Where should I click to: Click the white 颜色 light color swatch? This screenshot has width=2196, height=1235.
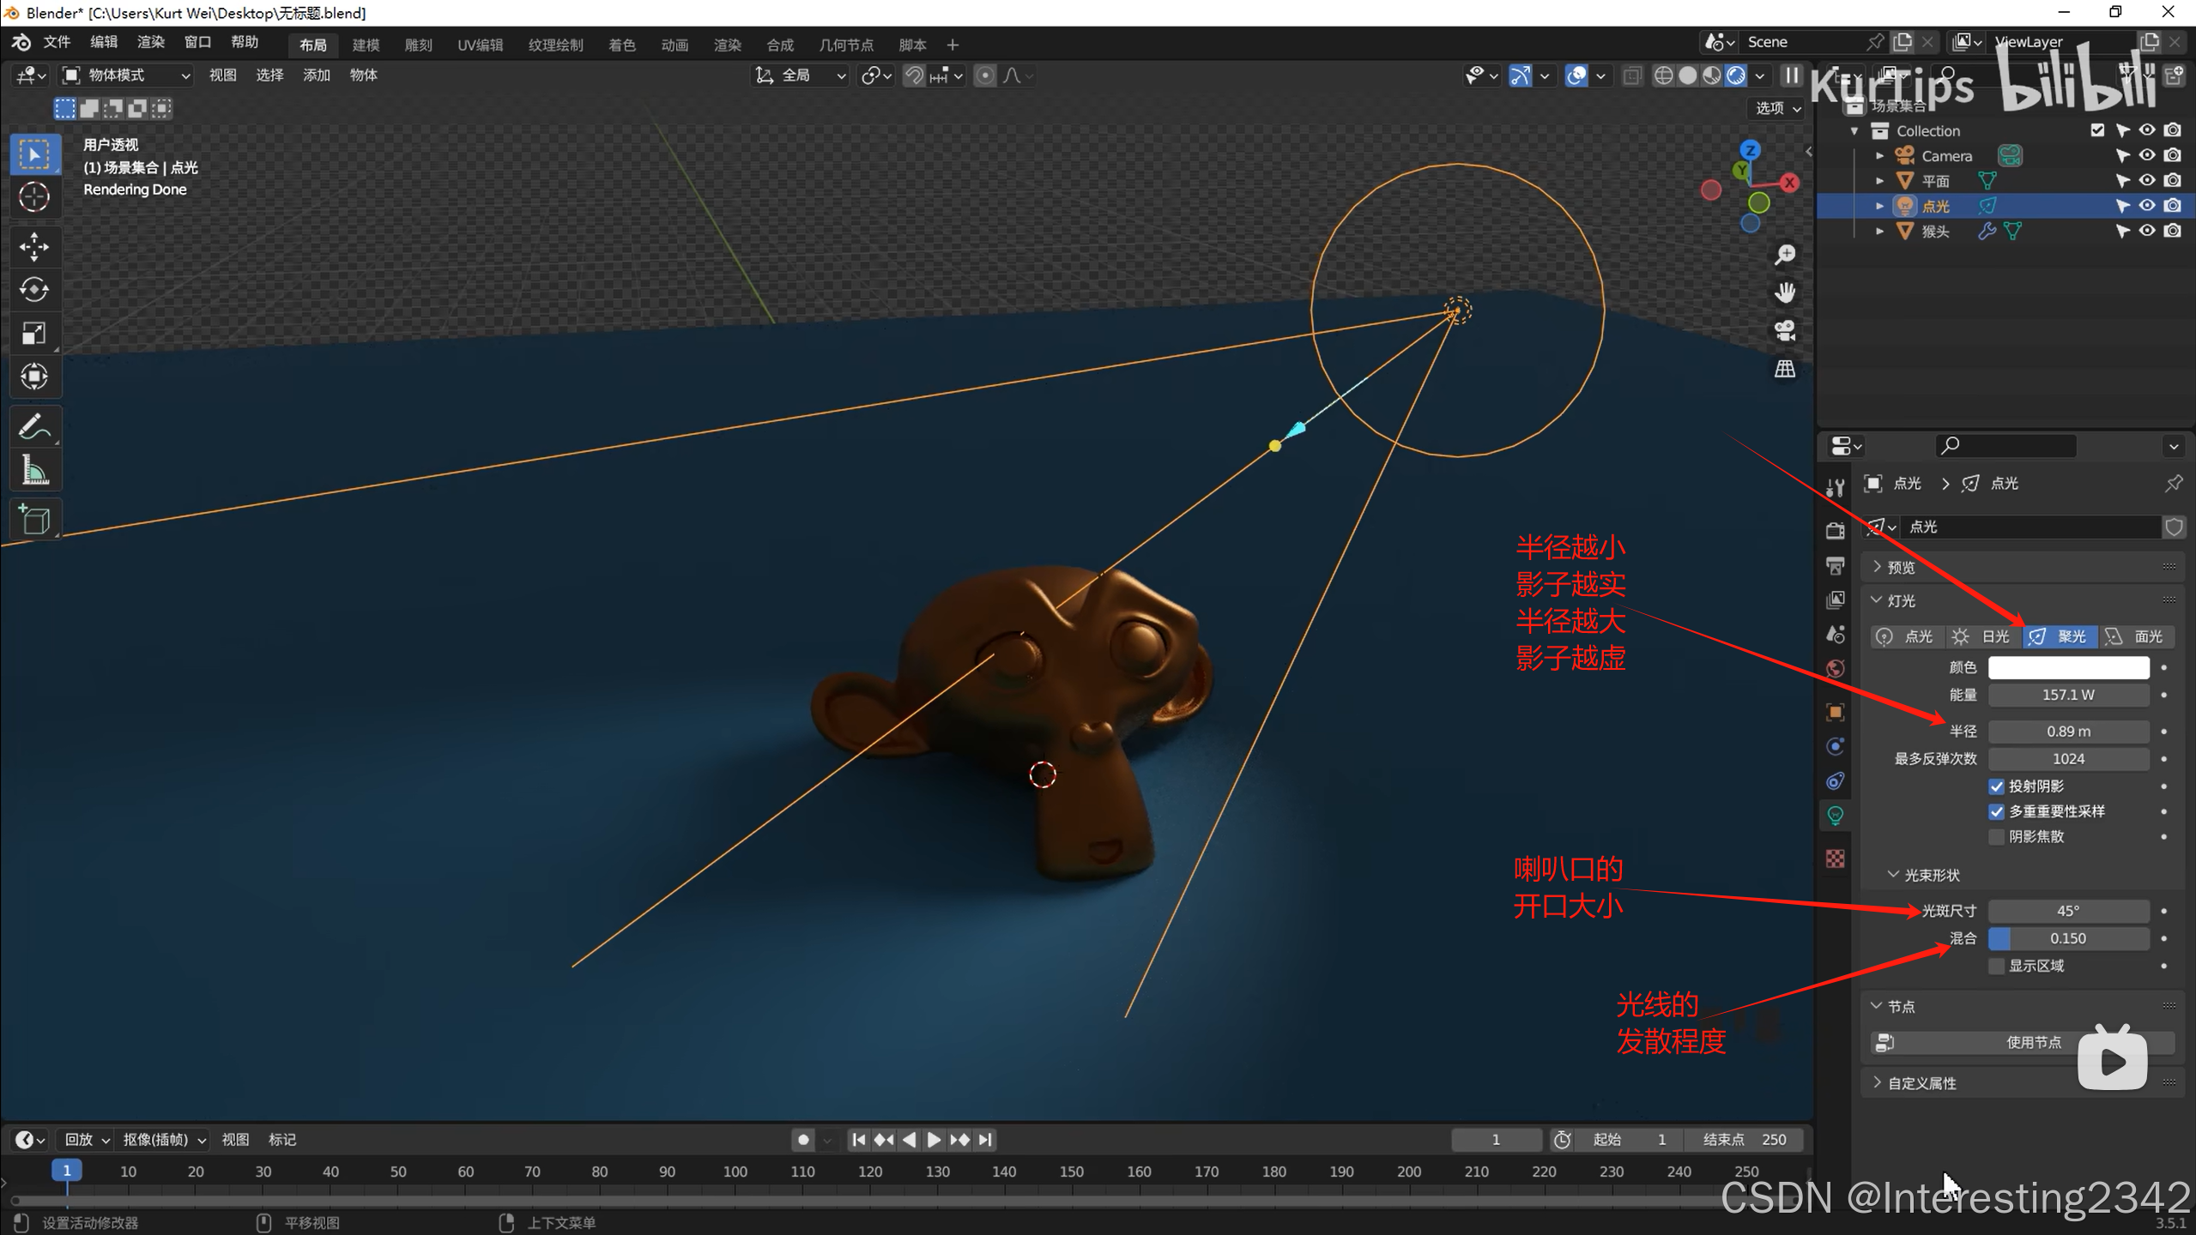click(x=2068, y=667)
